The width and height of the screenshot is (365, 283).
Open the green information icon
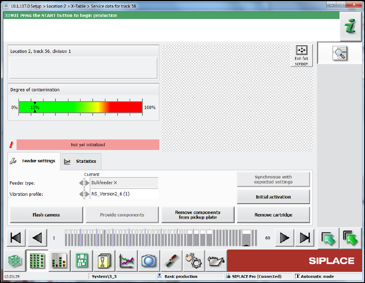[x=351, y=26]
